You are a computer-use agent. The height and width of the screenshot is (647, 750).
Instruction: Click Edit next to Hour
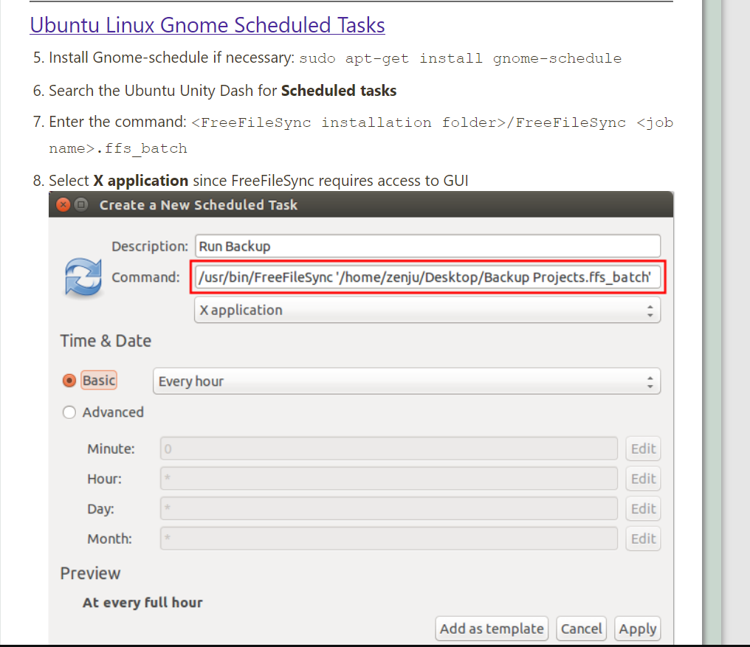(x=644, y=479)
